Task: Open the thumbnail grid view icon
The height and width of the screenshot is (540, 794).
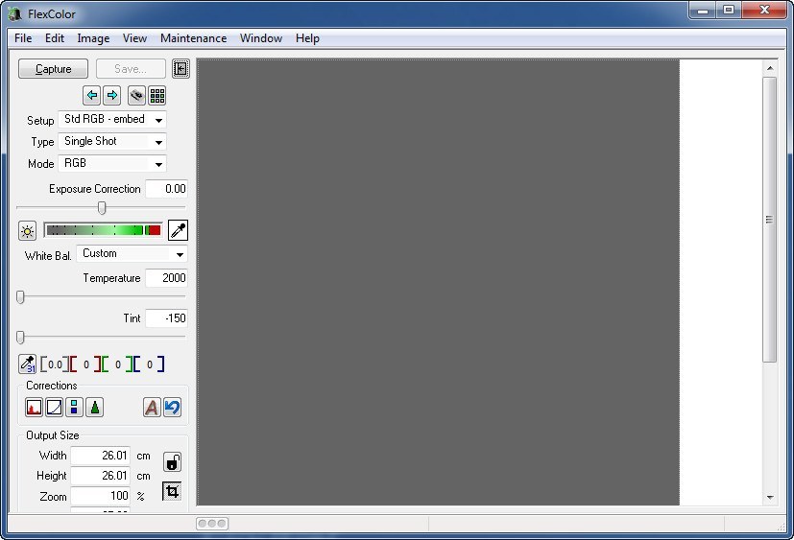Action: click(157, 95)
